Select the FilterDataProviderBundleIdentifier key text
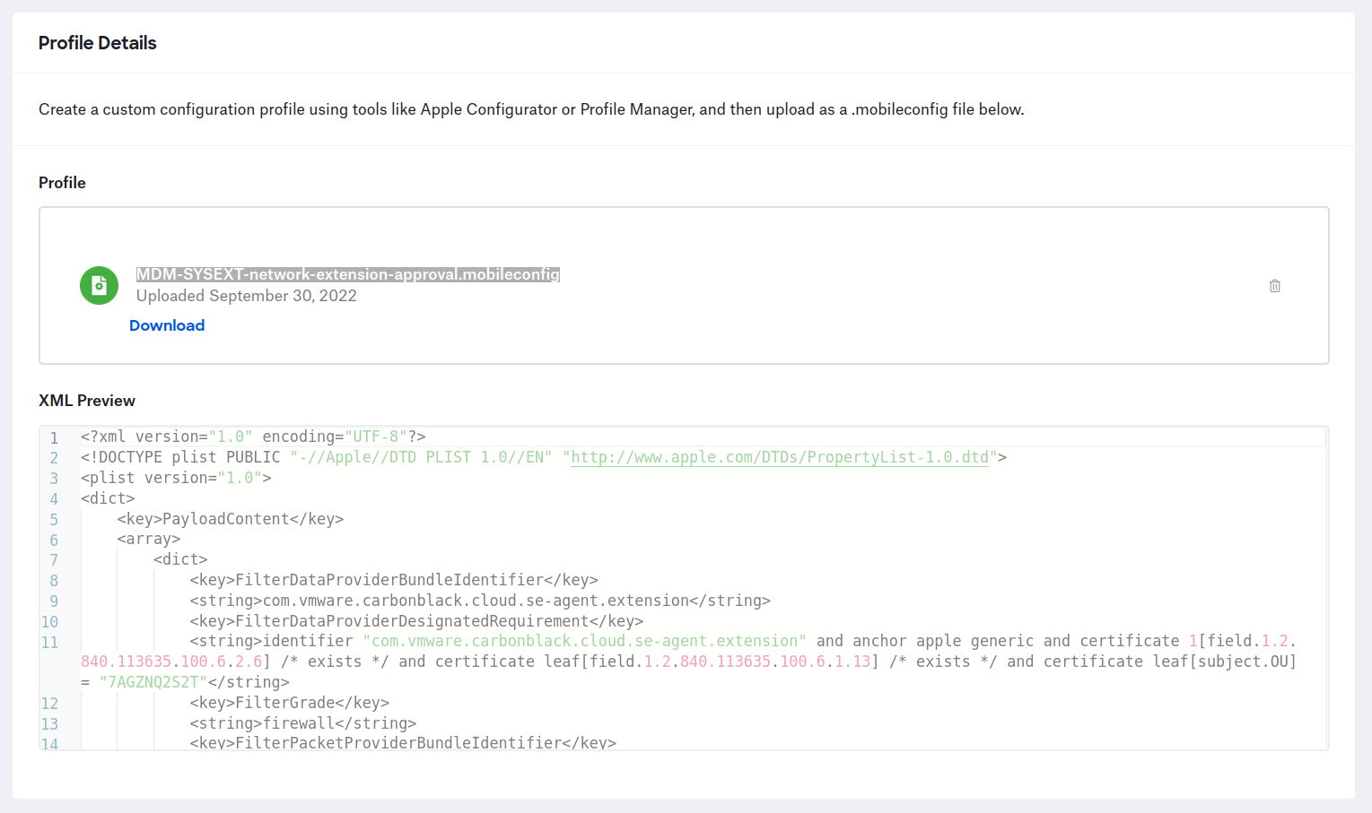This screenshot has height=813, width=1372. click(393, 579)
